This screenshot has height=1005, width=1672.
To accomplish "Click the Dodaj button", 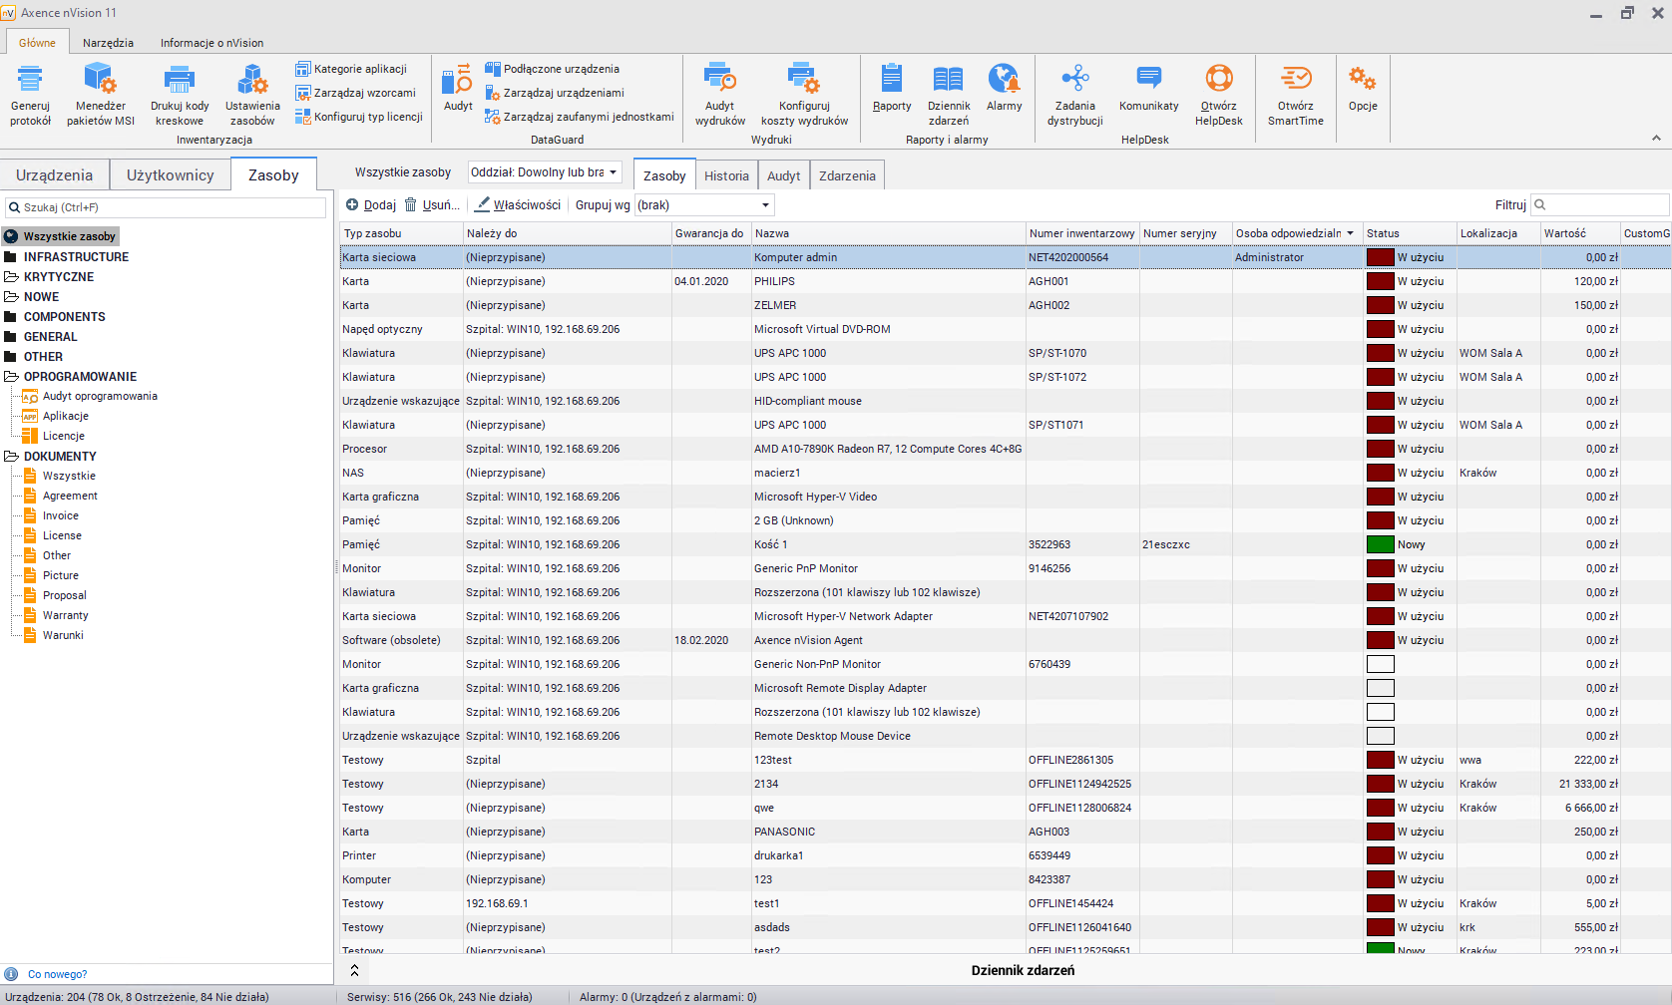I will 371,205.
